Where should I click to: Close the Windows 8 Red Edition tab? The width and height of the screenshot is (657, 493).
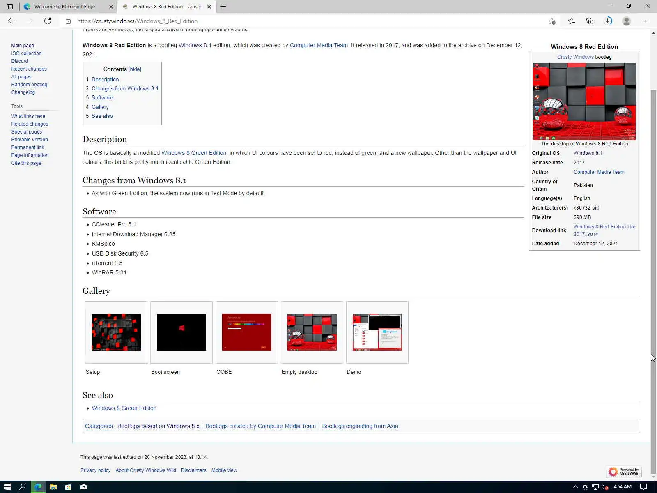209,7
